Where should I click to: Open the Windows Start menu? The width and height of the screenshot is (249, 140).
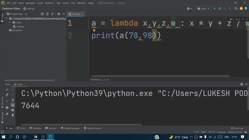(4, 137)
